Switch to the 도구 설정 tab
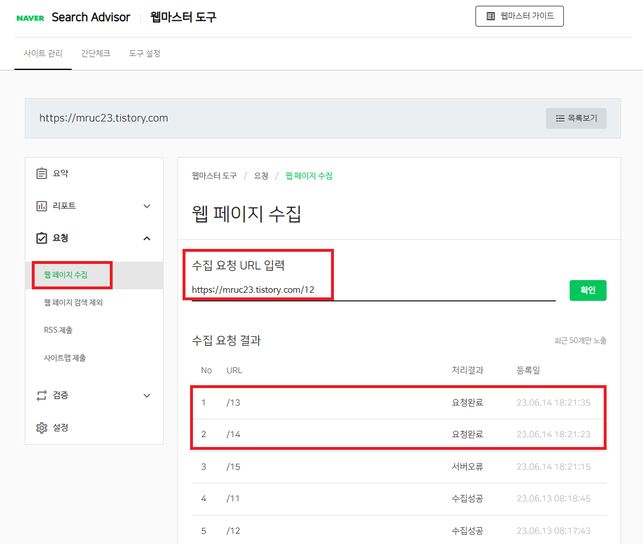This screenshot has height=544, width=643. tap(144, 53)
